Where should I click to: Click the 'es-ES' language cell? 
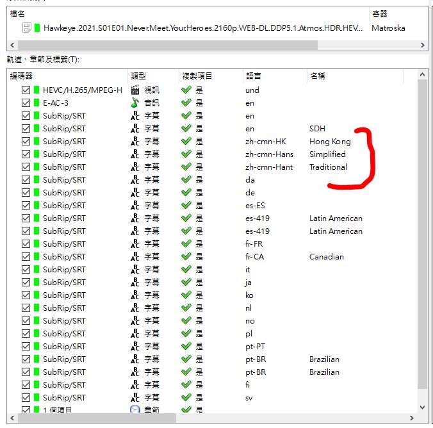(255, 205)
